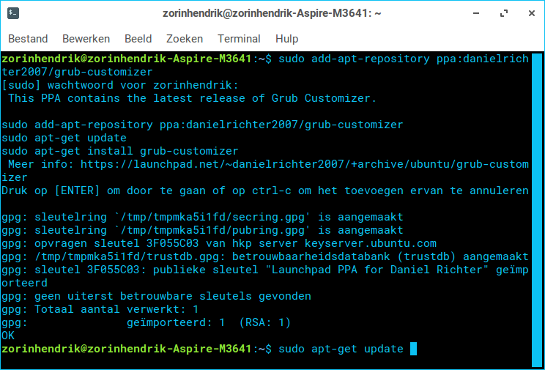Maximize the terminal window

tap(503, 13)
